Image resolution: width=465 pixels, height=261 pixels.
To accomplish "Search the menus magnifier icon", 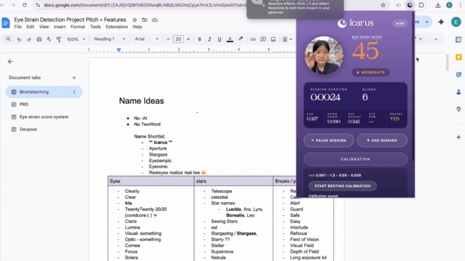I will 8,39.
